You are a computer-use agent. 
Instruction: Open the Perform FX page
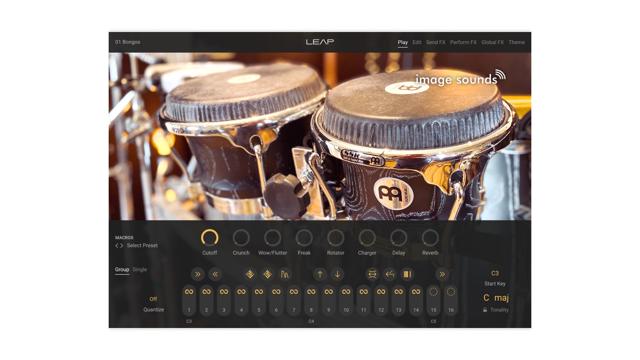pyautogui.click(x=463, y=42)
